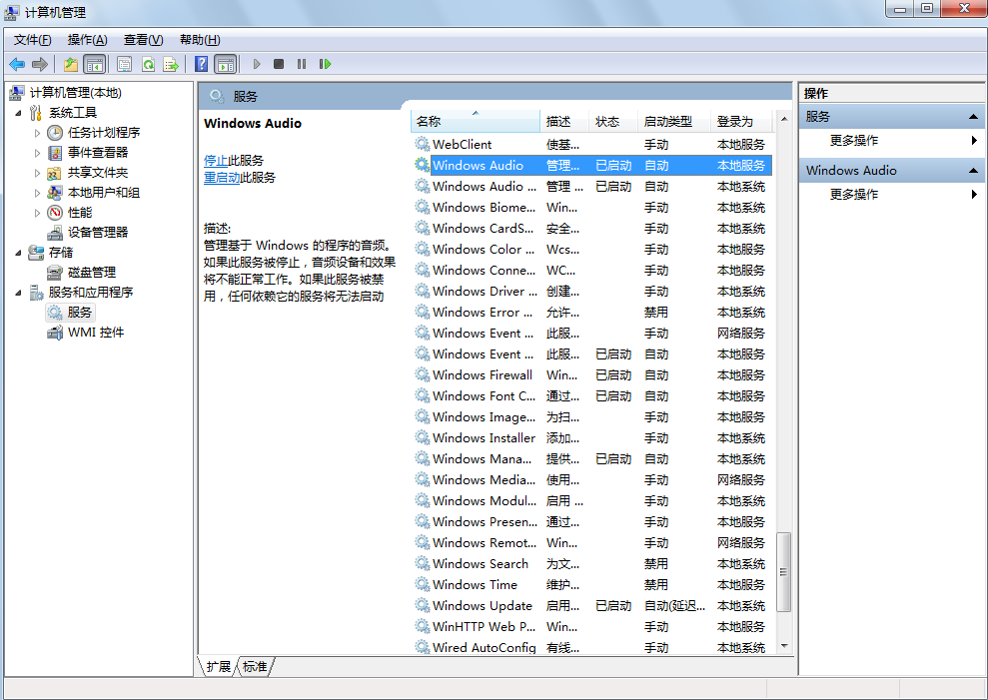This screenshot has height=700, width=988.
Task: Click the Up one level folder icon
Action: coord(70,64)
